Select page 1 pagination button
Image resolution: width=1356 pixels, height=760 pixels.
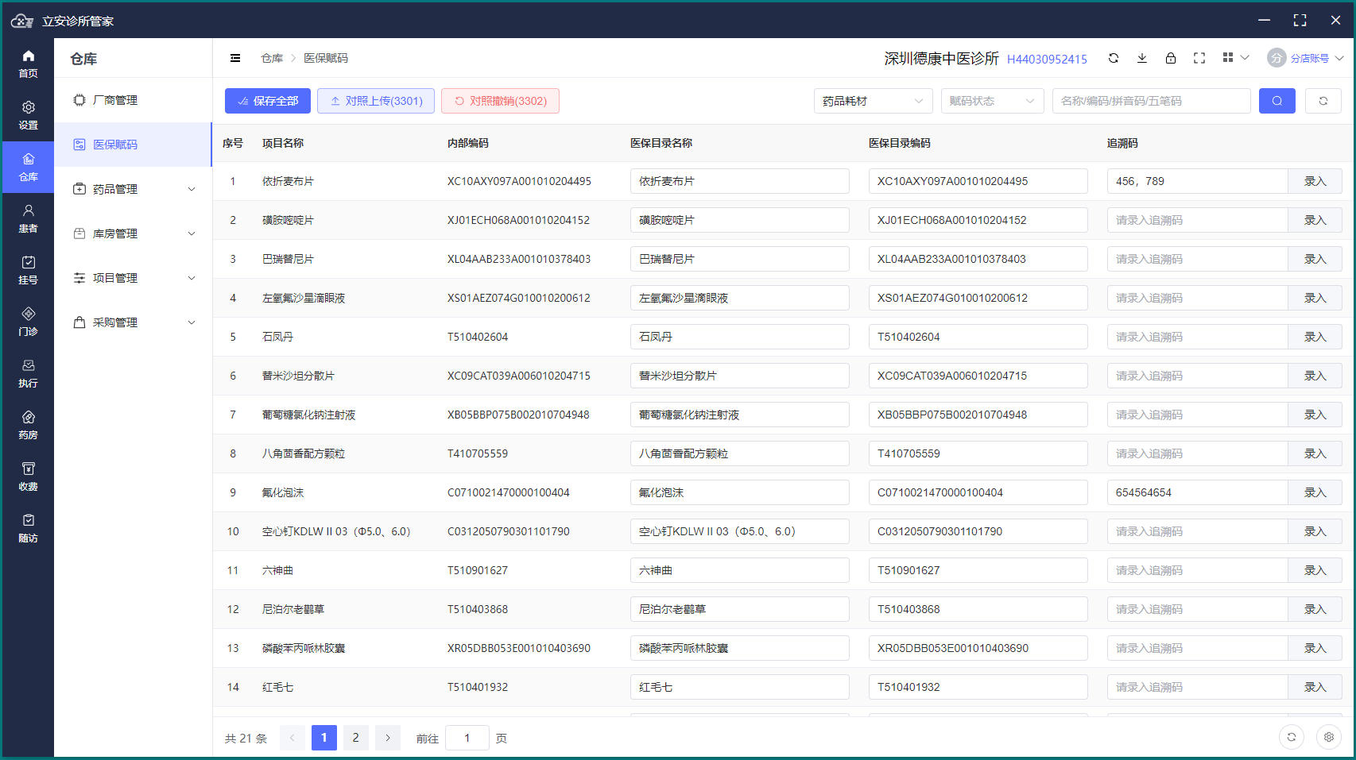pos(324,738)
